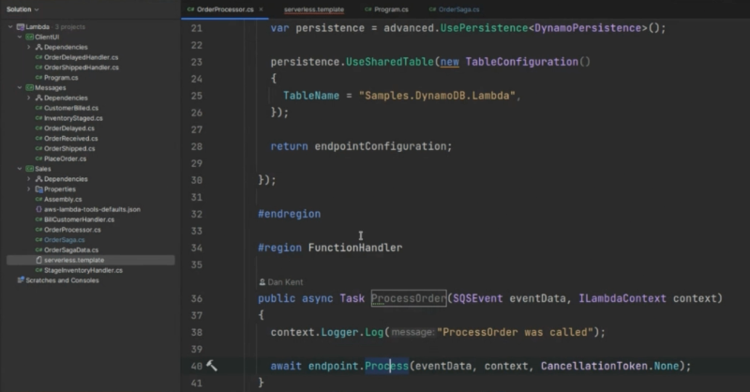This screenshot has width=750, height=392.
Task: Click the Messages project icon
Action: point(30,87)
